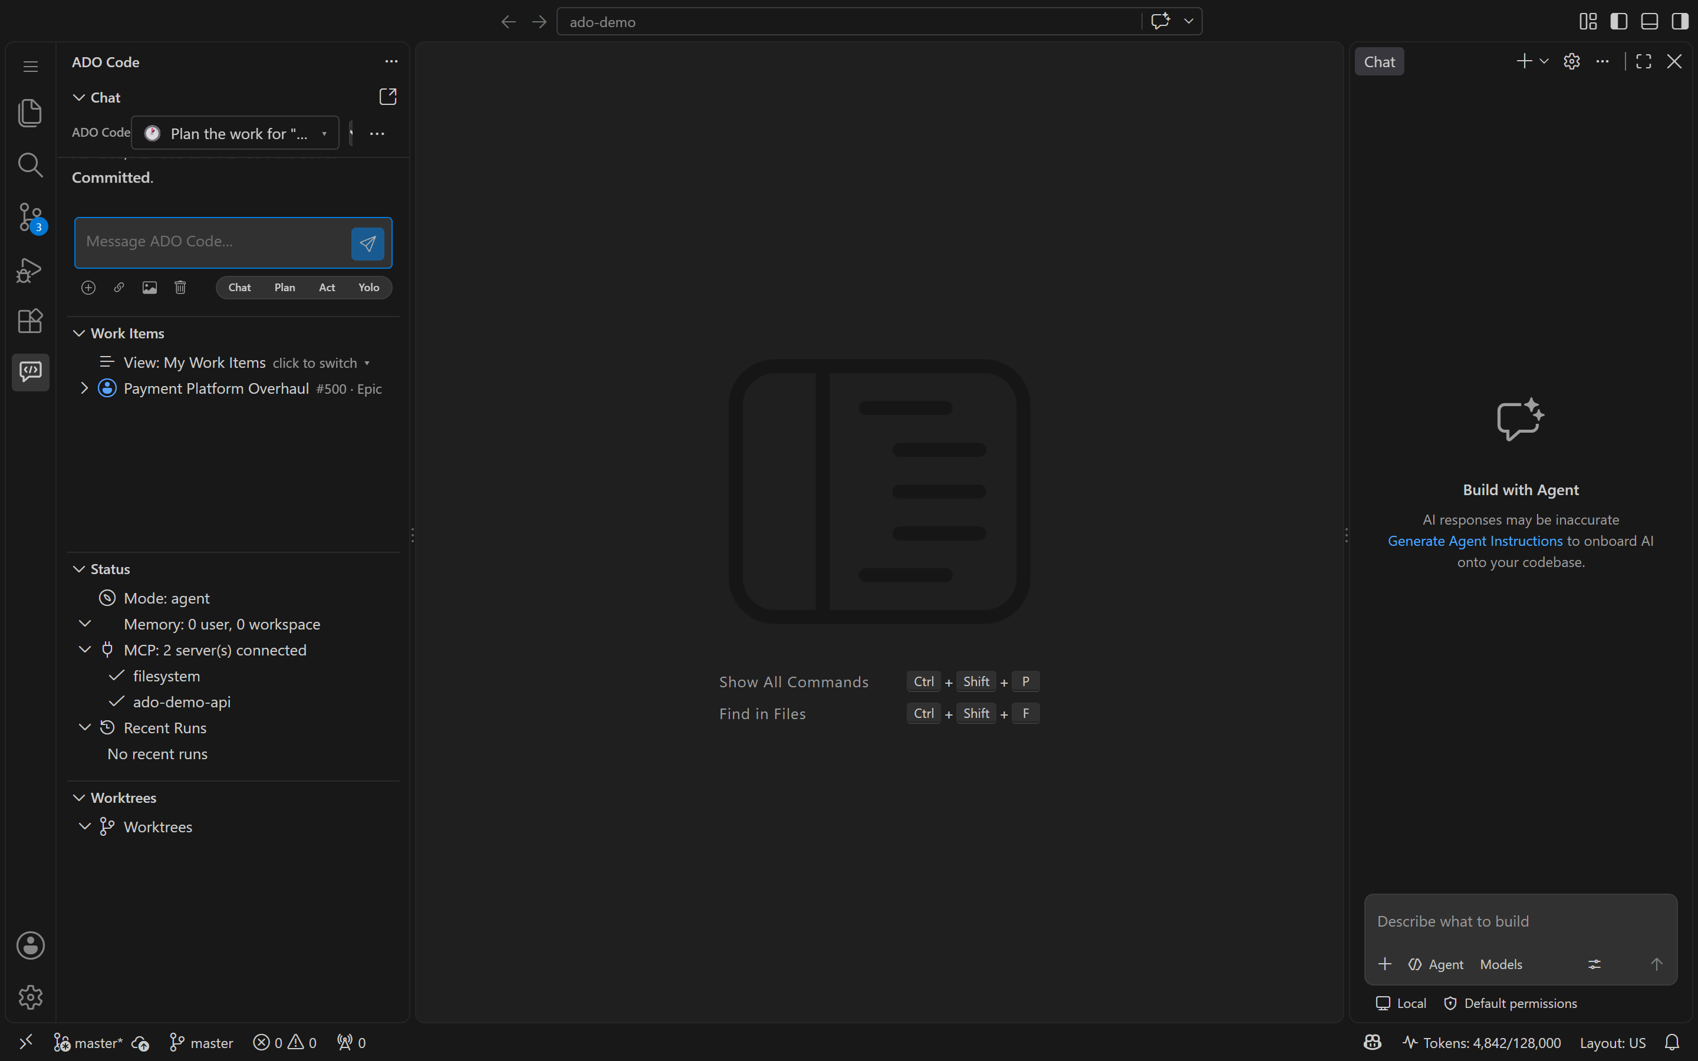Screen dimensions: 1698x1061
Task: Open errors and warnings problems count
Action: coord(285,1043)
